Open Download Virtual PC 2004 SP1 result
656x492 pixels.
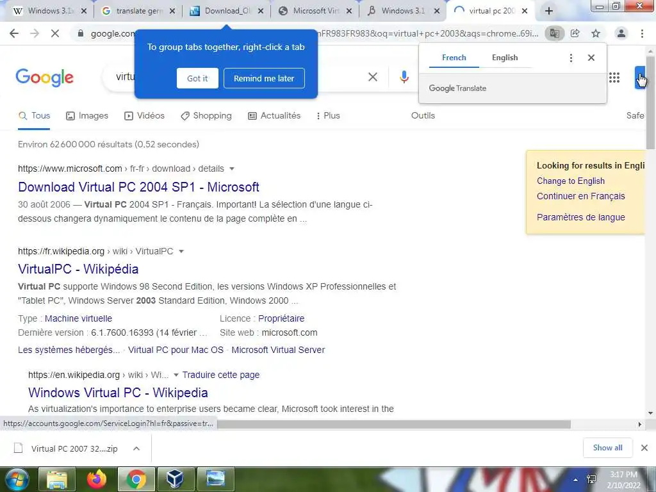pyautogui.click(x=138, y=187)
